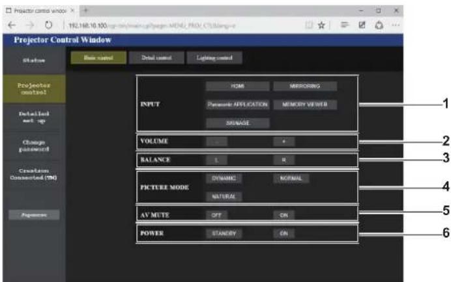Switch to the Basic control tab
Image resolution: width=451 pixels, height=282 pixels.
tap(98, 58)
